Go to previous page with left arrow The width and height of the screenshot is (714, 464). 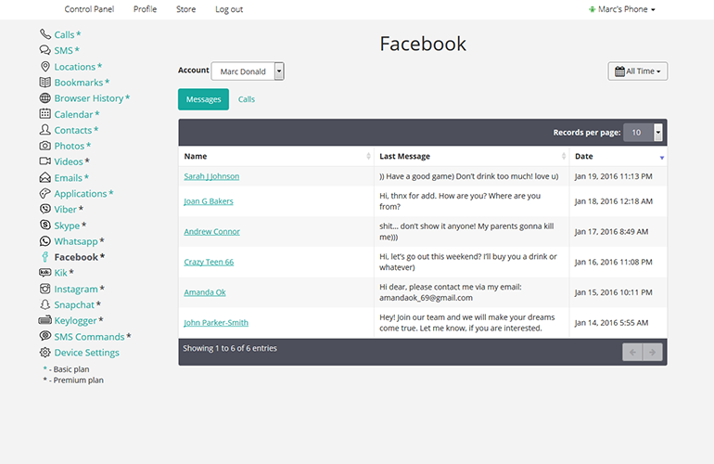[x=632, y=352]
